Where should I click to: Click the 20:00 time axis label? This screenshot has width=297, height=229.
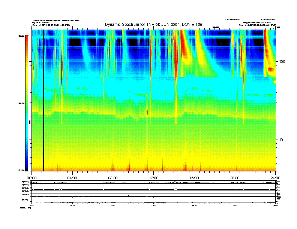point(235,178)
